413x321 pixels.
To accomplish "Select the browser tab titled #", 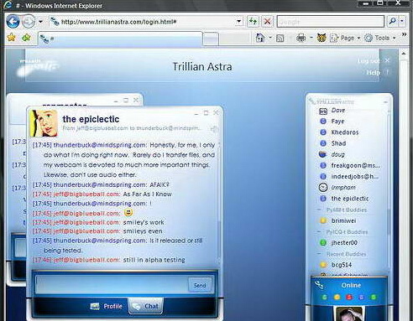I will [x=120, y=39].
